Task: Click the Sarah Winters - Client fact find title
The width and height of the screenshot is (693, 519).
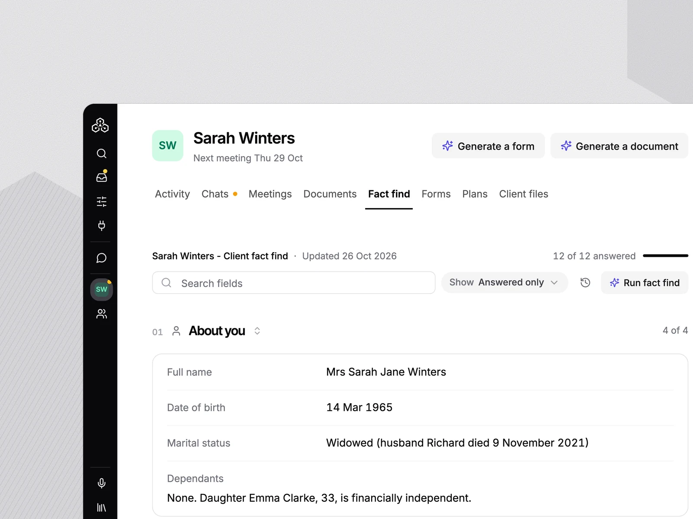Action: (x=220, y=256)
